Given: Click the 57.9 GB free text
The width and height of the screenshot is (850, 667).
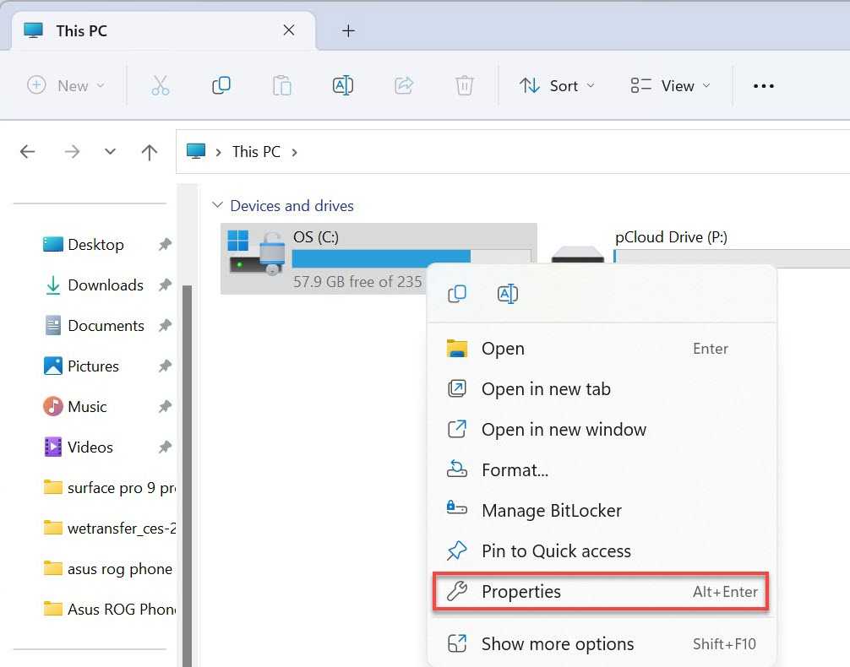Looking at the screenshot, I should 357,282.
